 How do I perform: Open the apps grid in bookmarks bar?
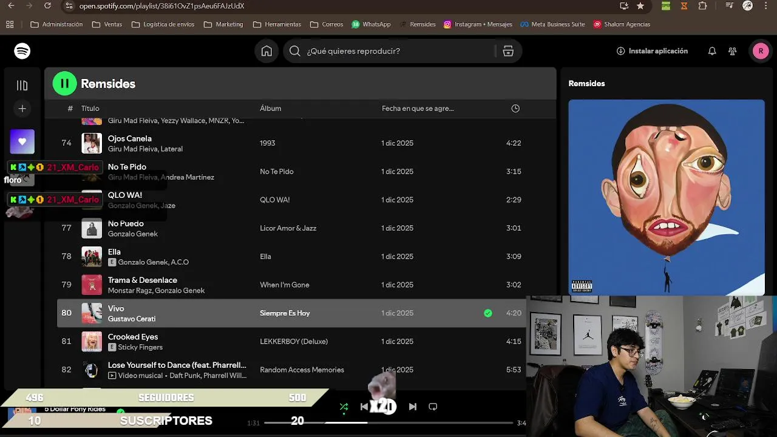click(10, 24)
